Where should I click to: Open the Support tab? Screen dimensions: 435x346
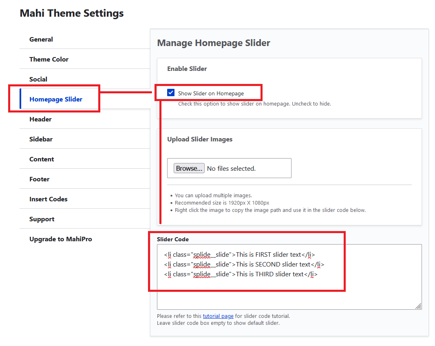[x=42, y=219]
